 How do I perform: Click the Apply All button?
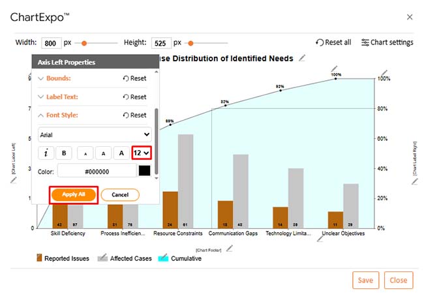pyautogui.click(x=74, y=195)
